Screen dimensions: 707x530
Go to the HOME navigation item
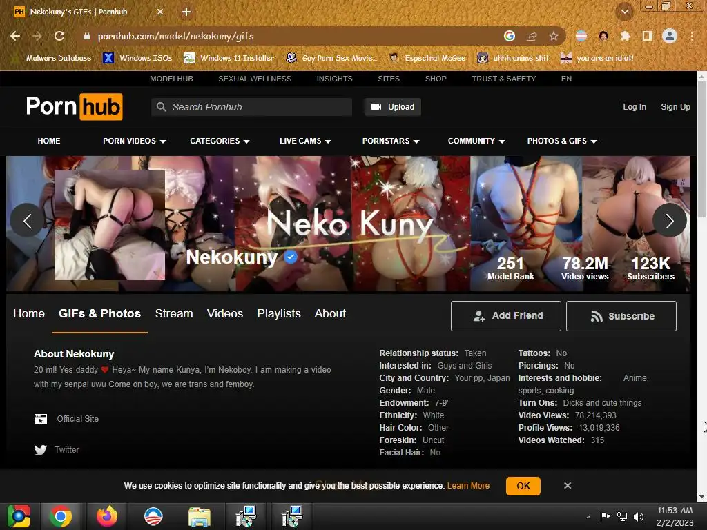(x=49, y=141)
